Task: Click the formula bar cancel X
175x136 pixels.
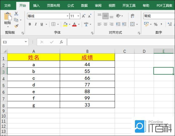Action: click(x=42, y=42)
